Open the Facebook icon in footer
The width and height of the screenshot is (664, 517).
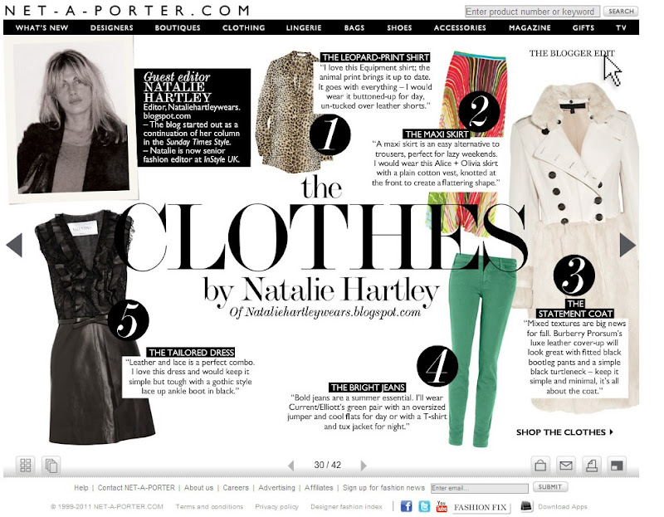pos(406,506)
